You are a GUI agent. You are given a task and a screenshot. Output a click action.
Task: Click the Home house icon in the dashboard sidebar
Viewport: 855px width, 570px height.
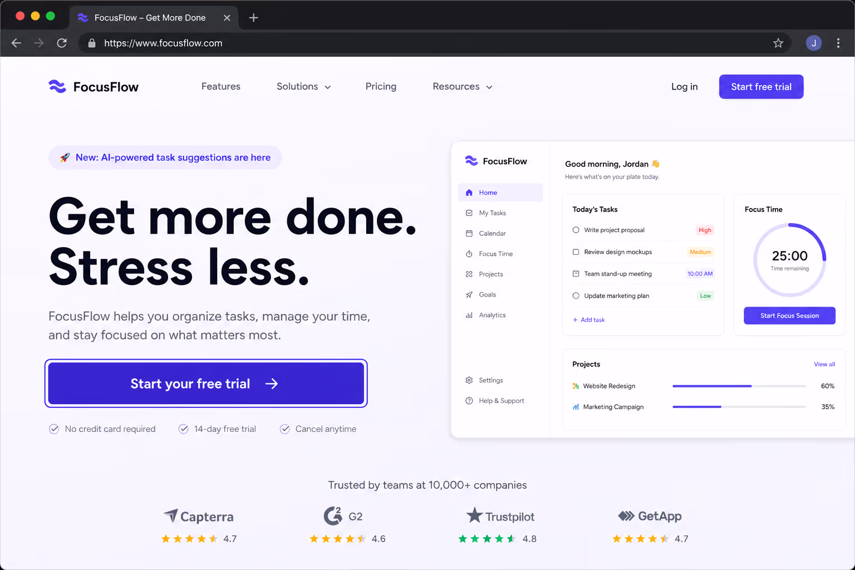pyautogui.click(x=469, y=193)
